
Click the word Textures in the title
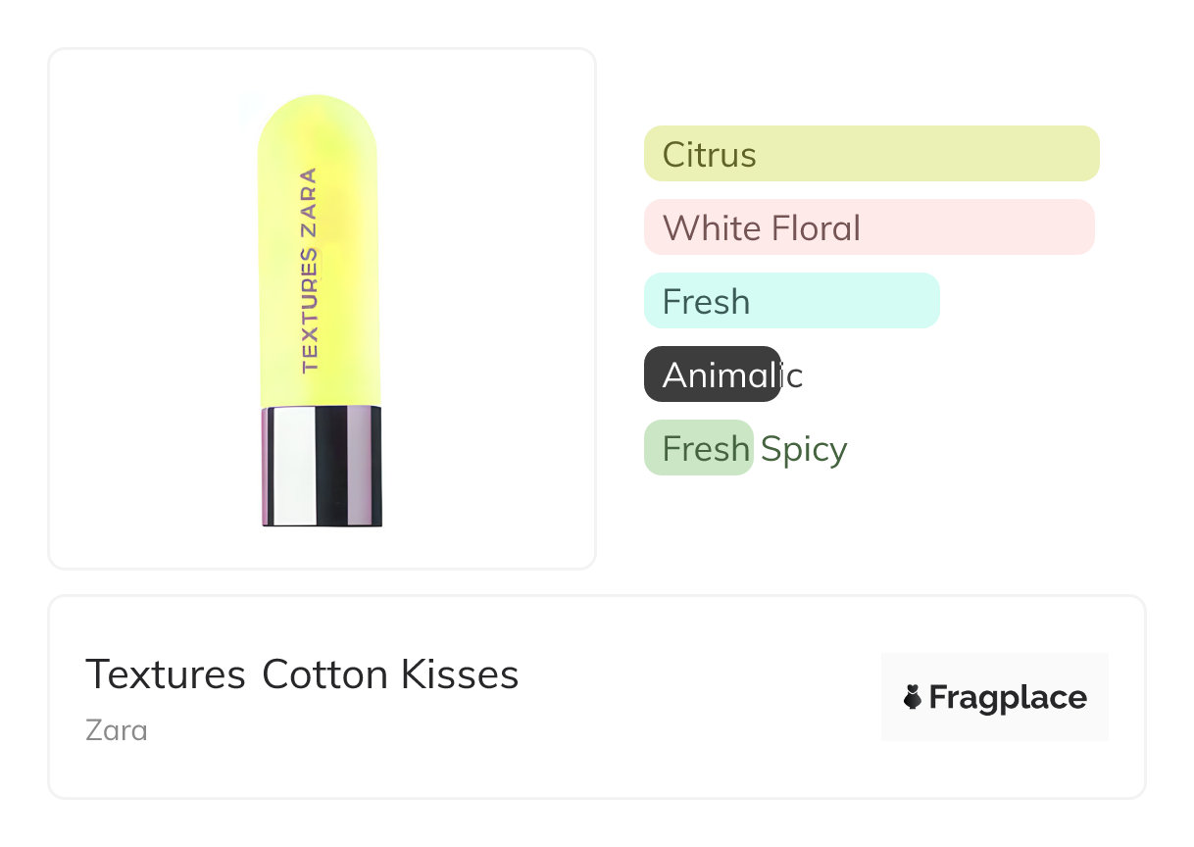pos(165,674)
